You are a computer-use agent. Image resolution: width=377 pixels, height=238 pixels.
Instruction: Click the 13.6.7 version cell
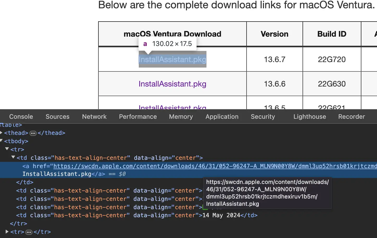[275, 59]
